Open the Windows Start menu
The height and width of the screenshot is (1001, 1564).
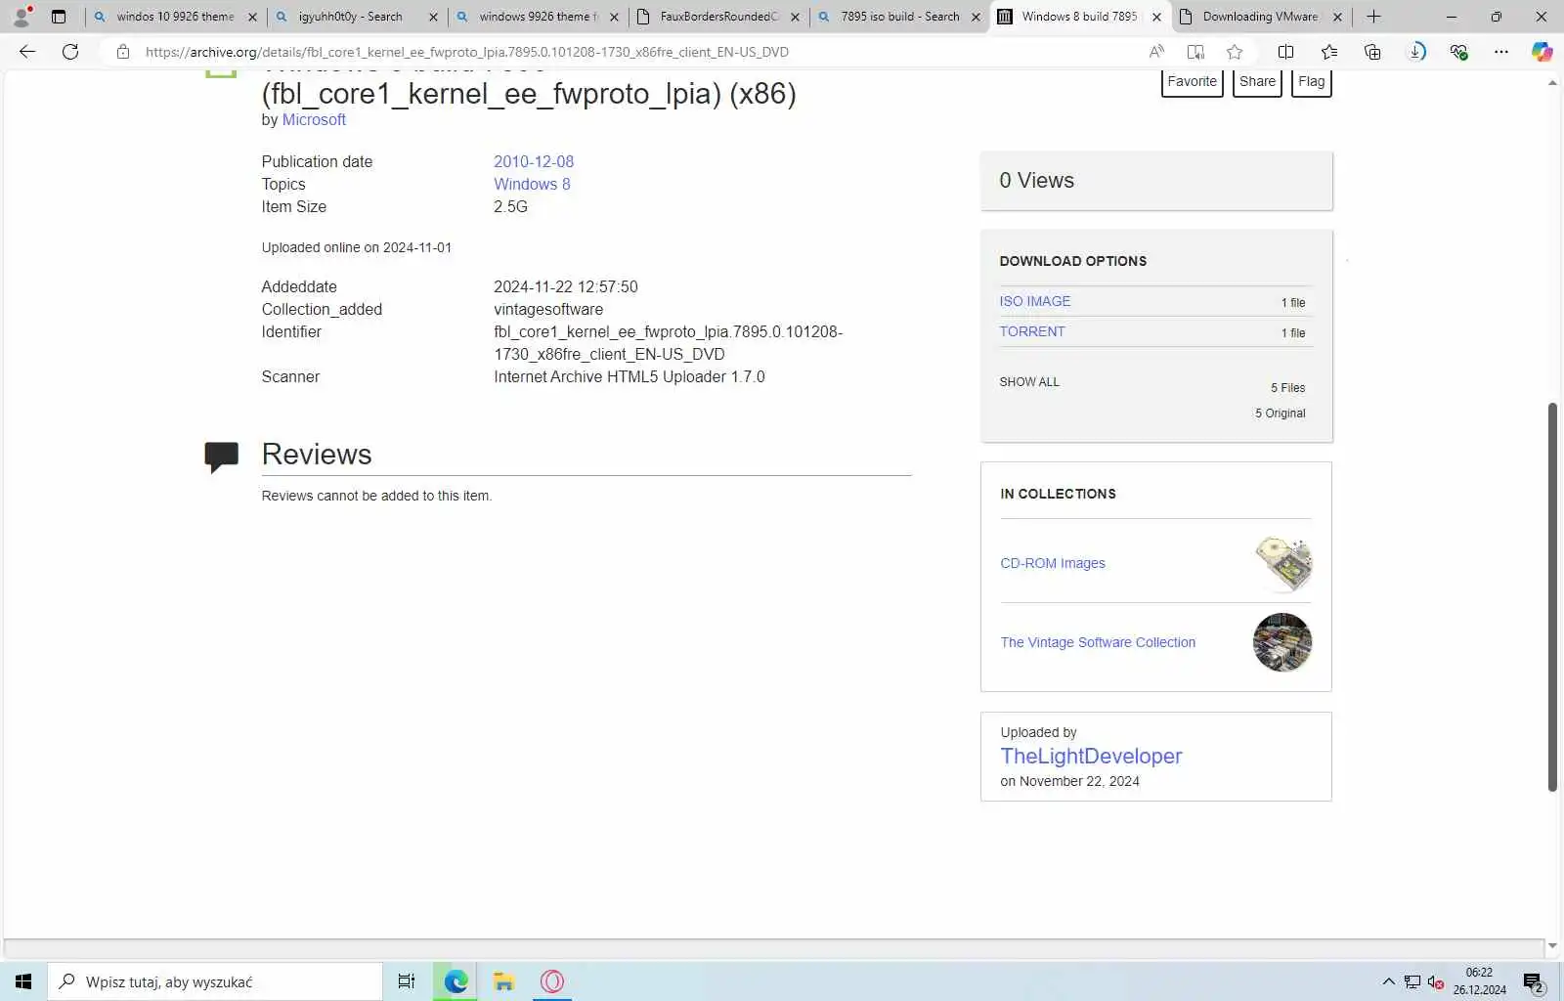pyautogui.click(x=23, y=981)
